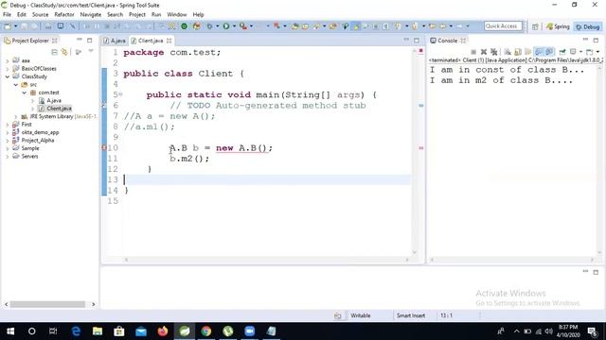This screenshot has width=606, height=340.
Task: Click the Suspend debug toolbar icon
Action: pos(97,26)
